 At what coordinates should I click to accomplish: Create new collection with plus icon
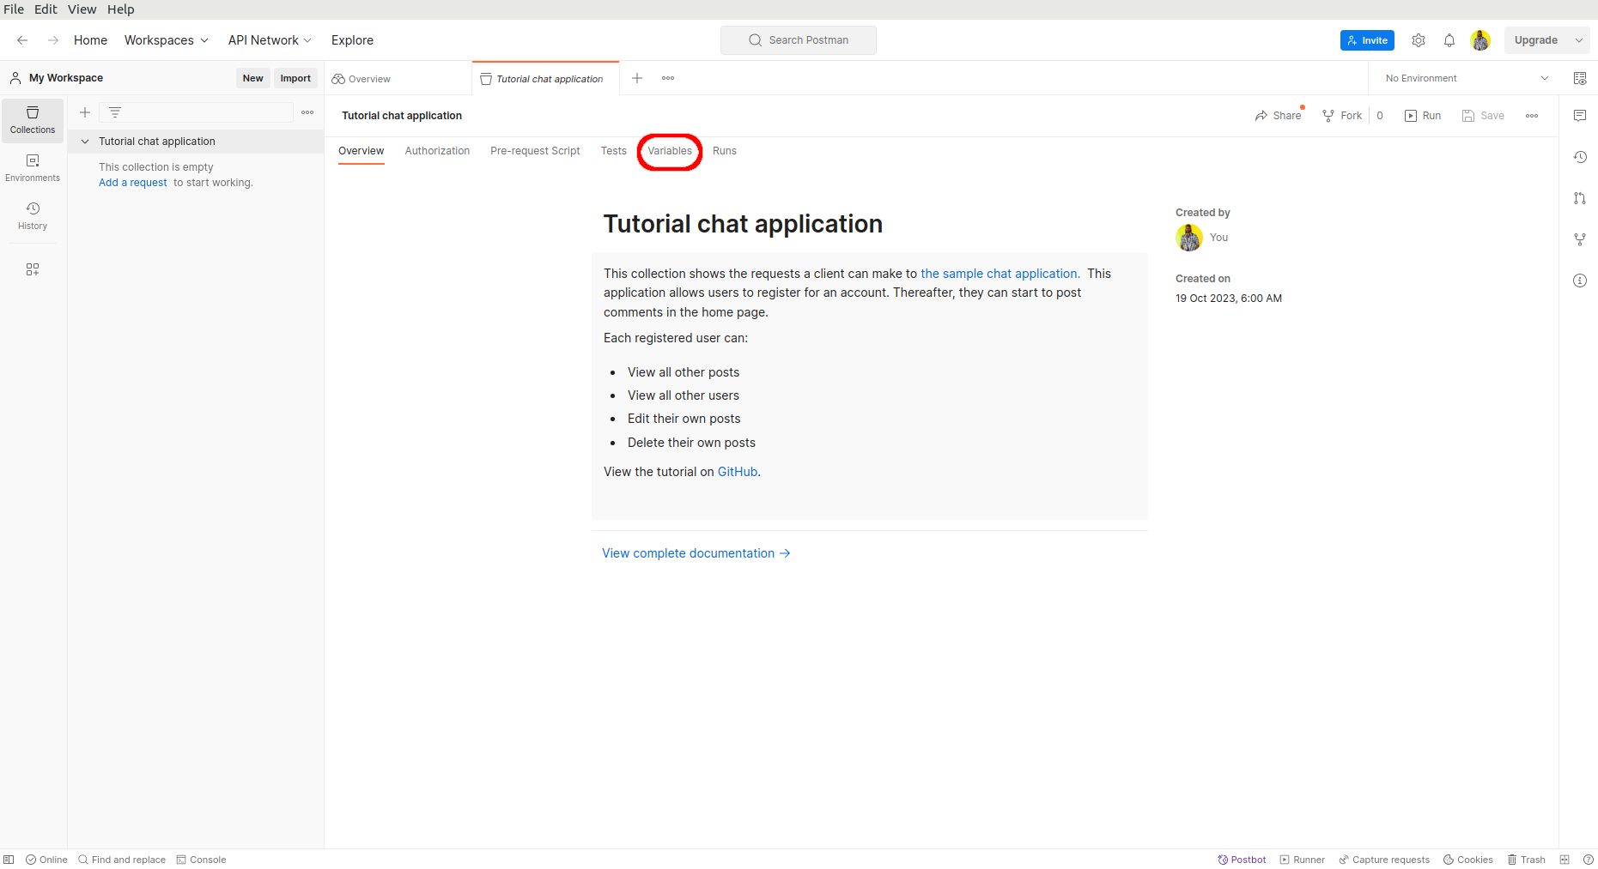pyautogui.click(x=85, y=112)
